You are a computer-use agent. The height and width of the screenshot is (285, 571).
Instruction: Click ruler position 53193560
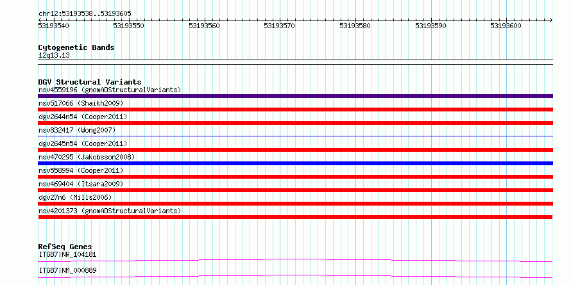coord(204,26)
